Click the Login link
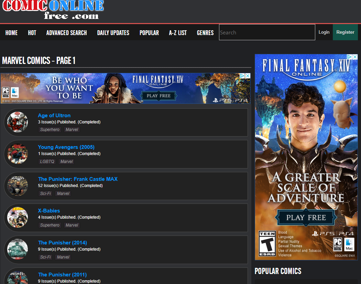This screenshot has width=361, height=284. 324,32
